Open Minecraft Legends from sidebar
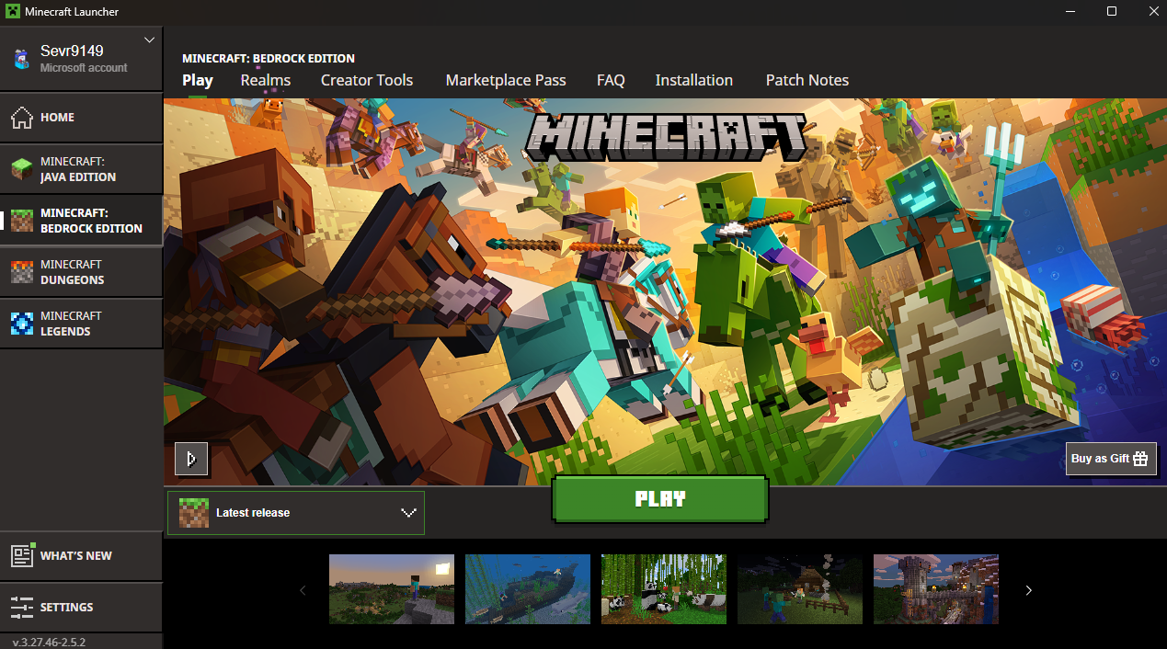The image size is (1167, 649). click(x=81, y=324)
